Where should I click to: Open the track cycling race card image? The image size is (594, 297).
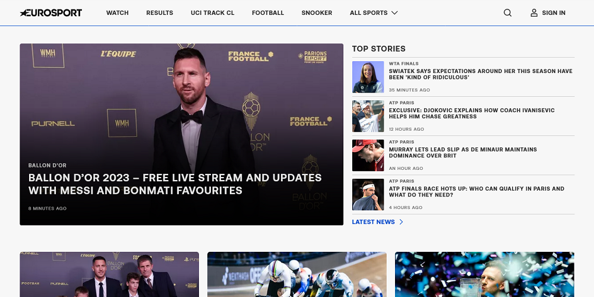[297, 274]
